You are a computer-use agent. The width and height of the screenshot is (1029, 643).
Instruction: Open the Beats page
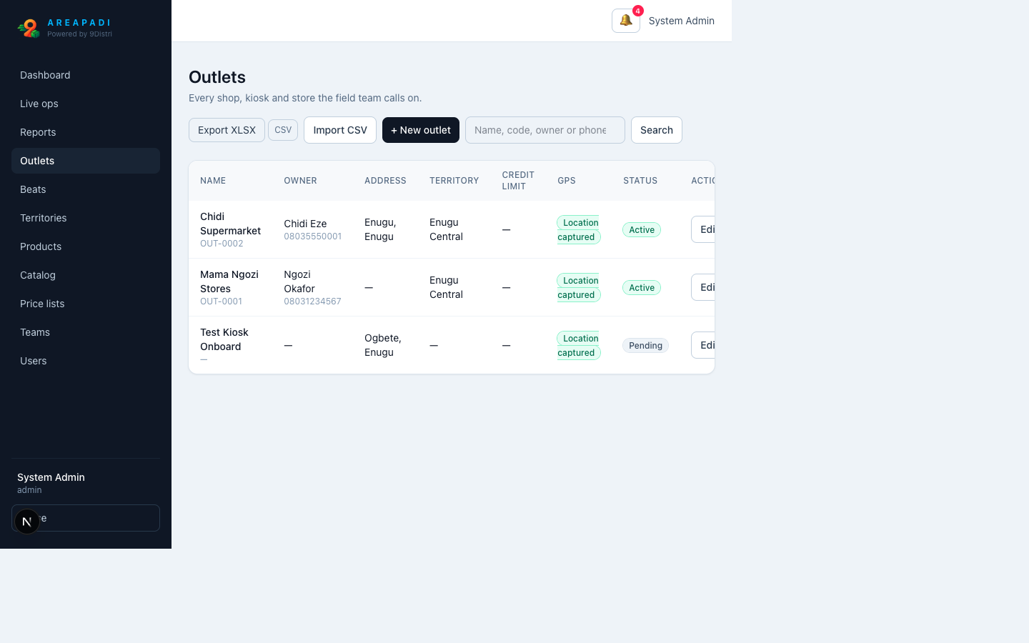coord(86,189)
